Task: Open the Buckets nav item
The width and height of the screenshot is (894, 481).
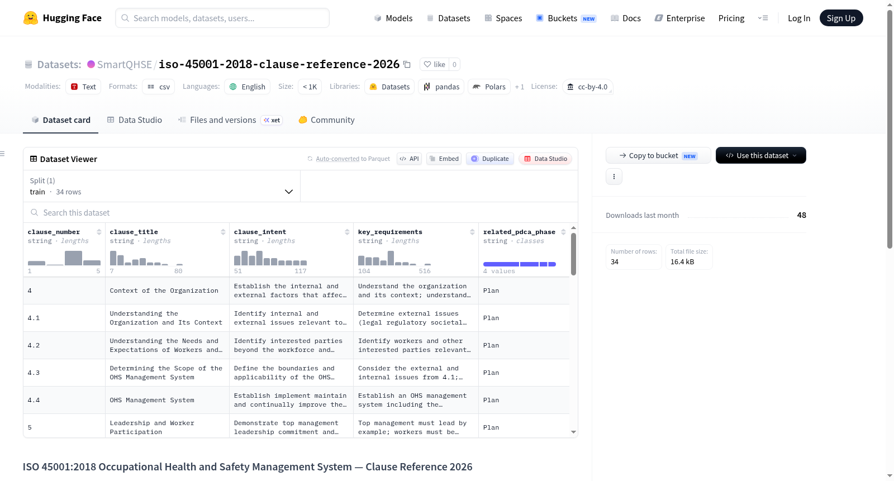Action: click(x=566, y=18)
